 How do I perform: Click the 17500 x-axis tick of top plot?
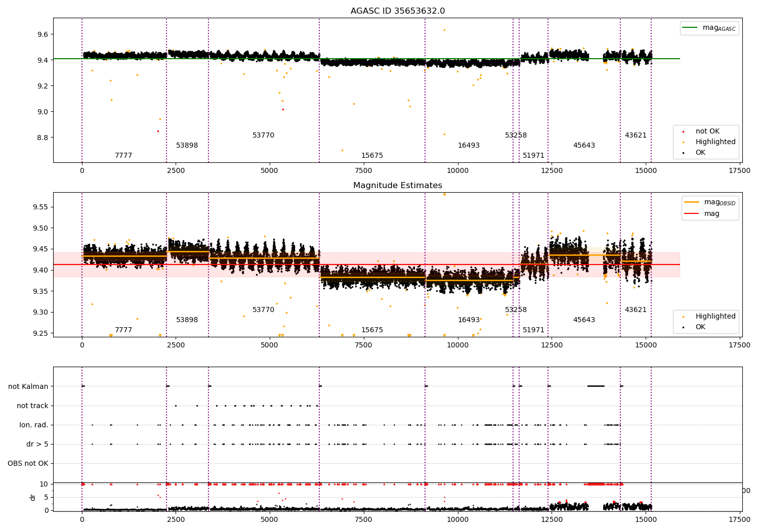[x=740, y=171]
